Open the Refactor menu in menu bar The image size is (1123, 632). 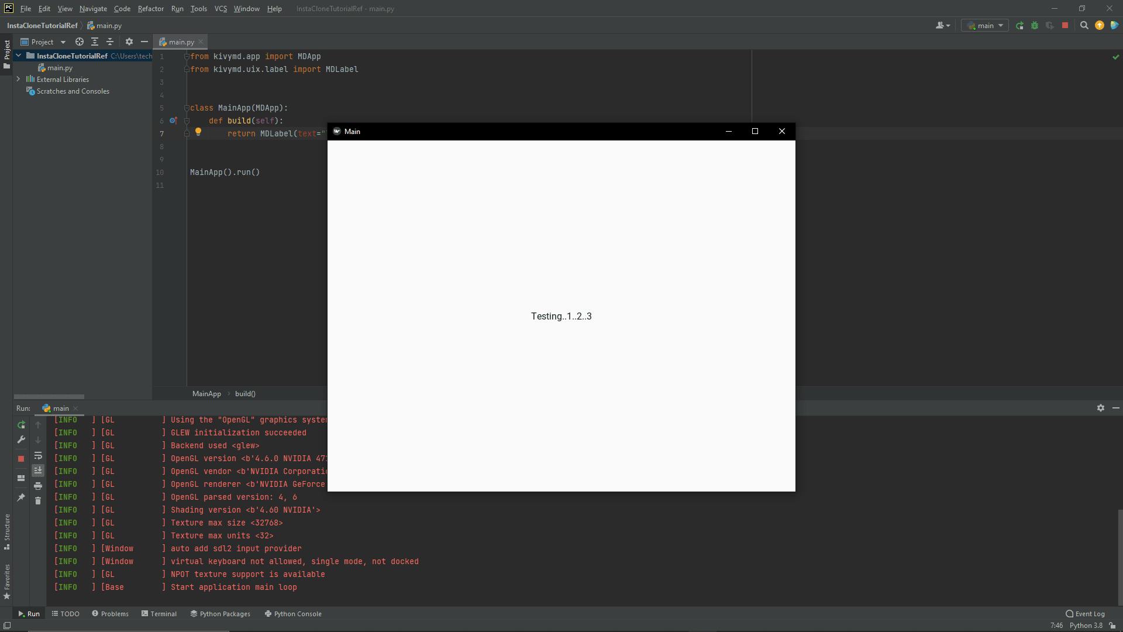click(150, 9)
